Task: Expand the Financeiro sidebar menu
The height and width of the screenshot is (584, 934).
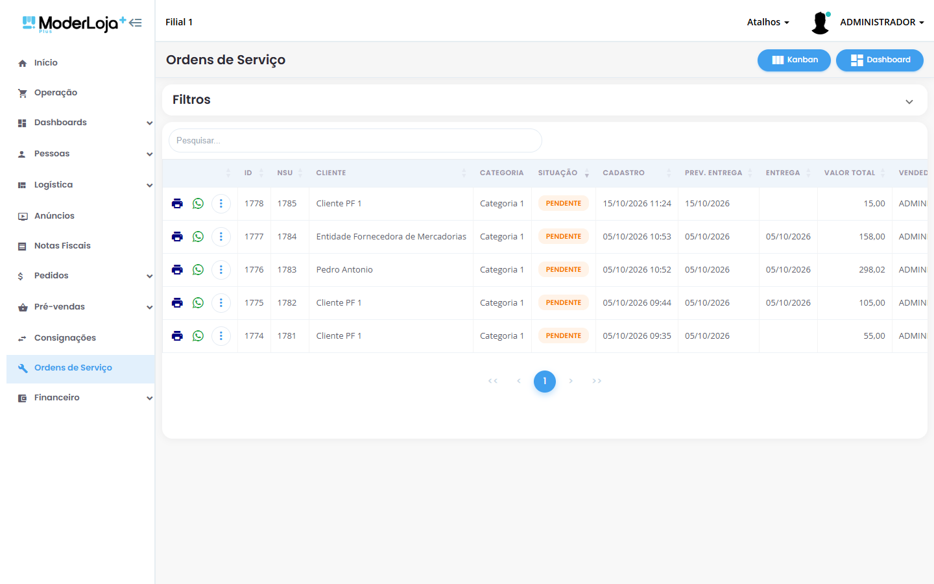Action: [x=80, y=398]
